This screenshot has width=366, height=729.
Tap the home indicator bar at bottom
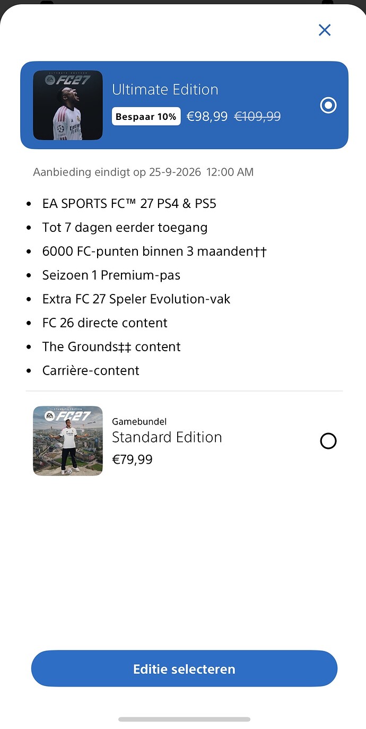click(x=184, y=719)
